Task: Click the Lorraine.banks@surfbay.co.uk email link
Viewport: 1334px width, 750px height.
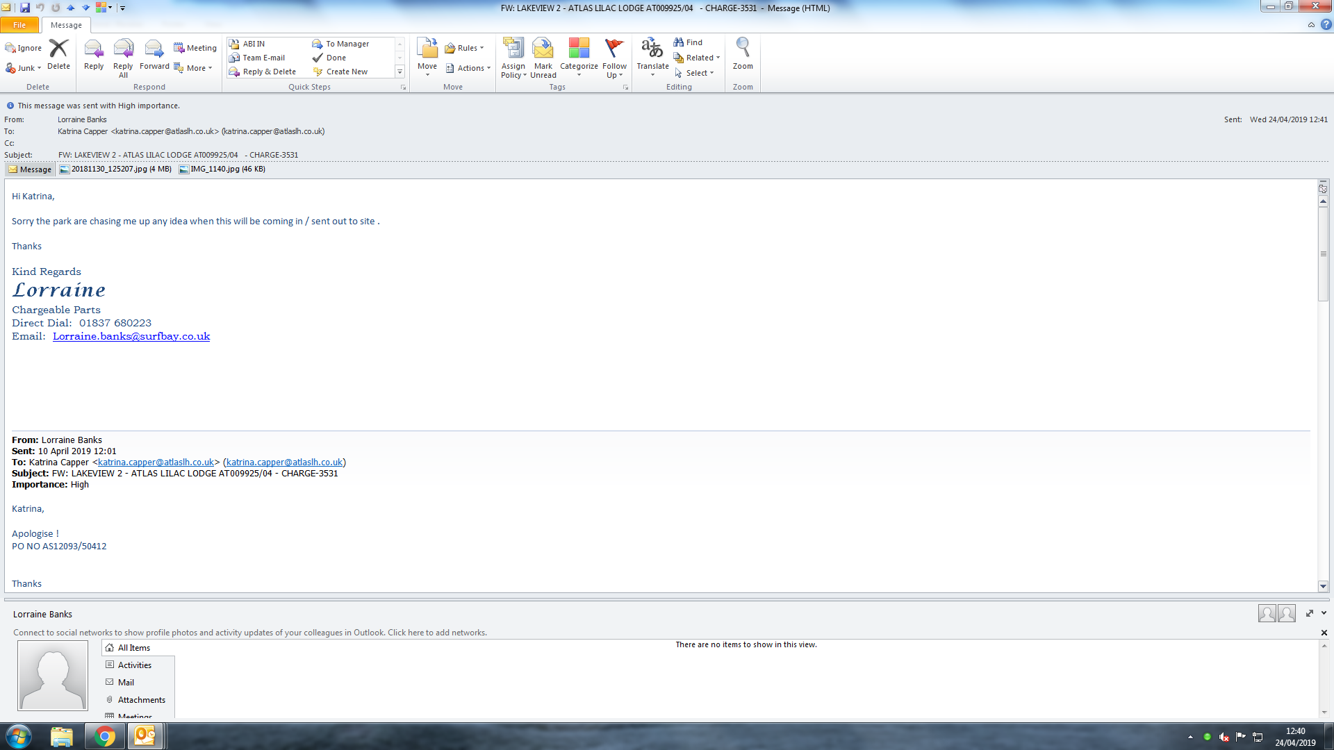Action: click(131, 336)
